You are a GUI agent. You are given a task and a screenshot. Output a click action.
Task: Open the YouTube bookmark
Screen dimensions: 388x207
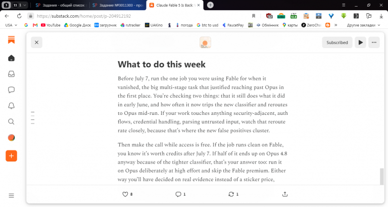pyautogui.click(x=51, y=25)
